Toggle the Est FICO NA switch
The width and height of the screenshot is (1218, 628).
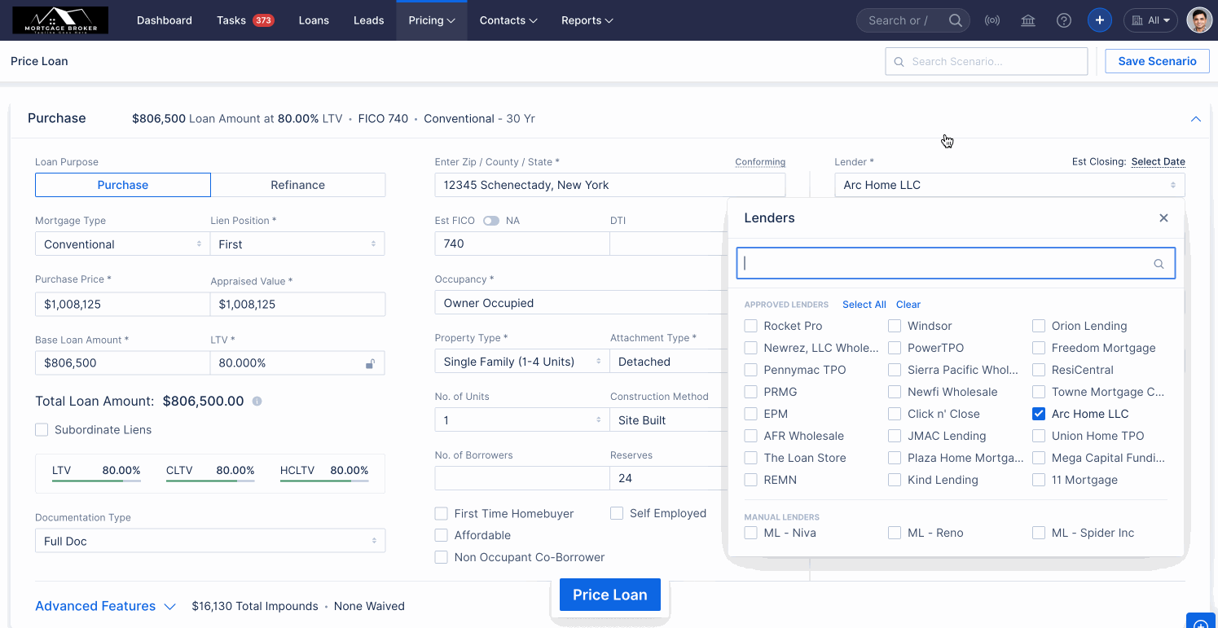tap(491, 221)
